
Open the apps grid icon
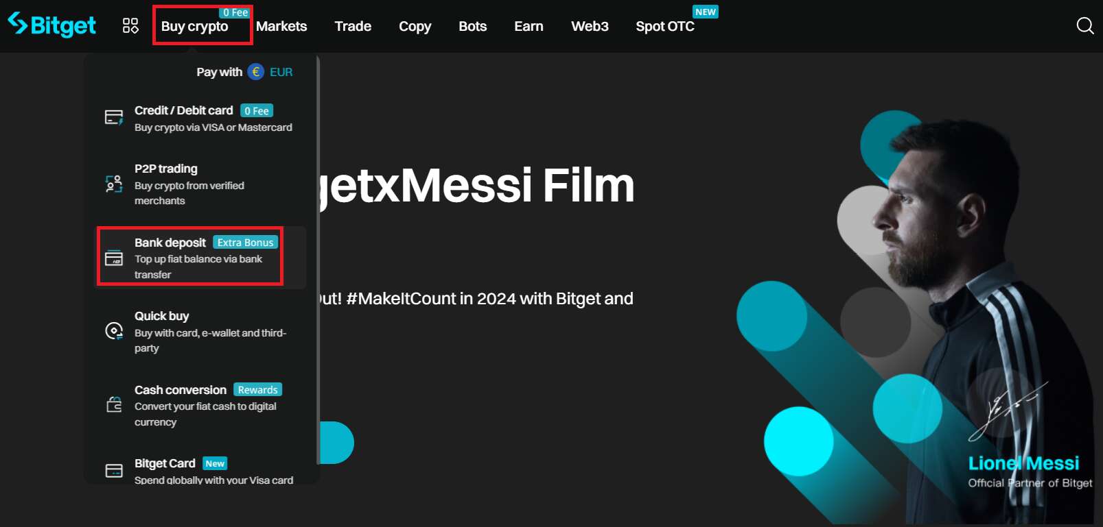tap(130, 26)
